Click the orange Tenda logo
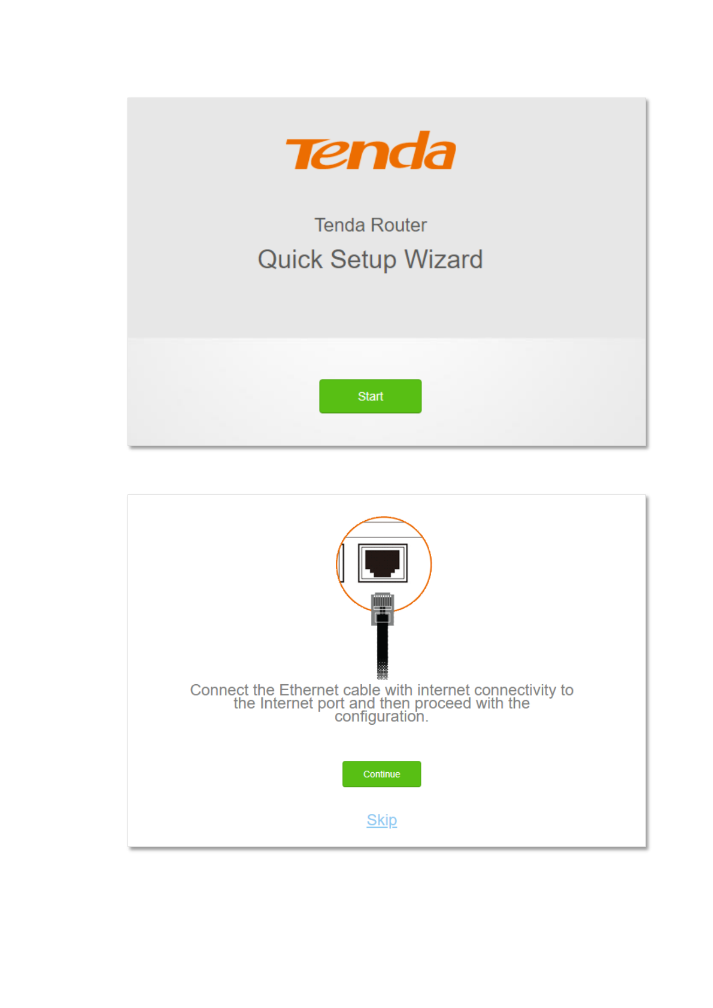The image size is (713, 1008). 371,151
